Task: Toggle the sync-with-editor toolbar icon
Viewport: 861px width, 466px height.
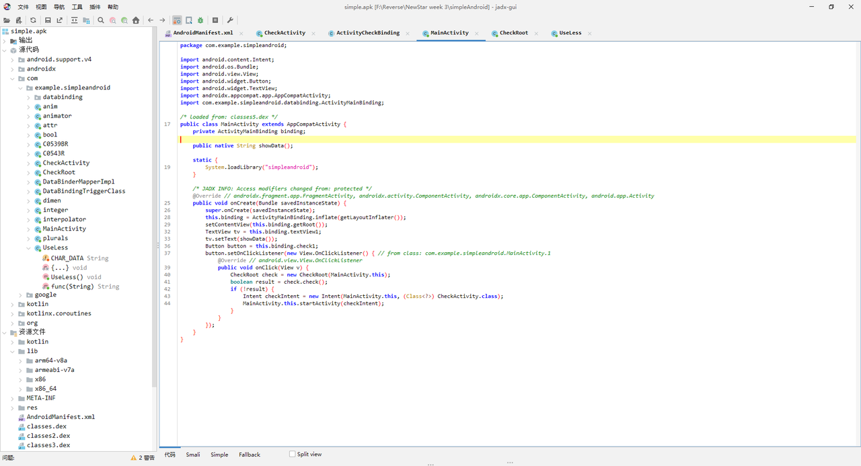Action: coord(74,20)
